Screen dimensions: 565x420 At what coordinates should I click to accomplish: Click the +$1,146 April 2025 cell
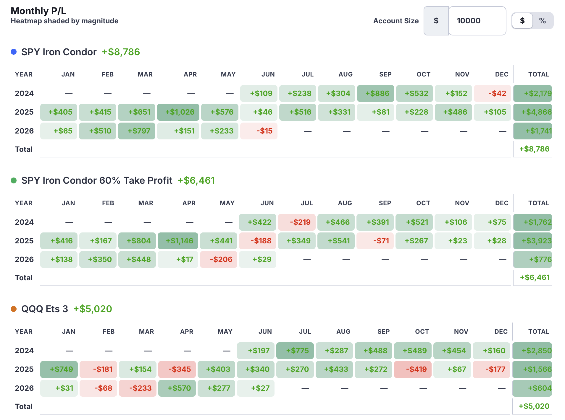pyautogui.click(x=178, y=241)
